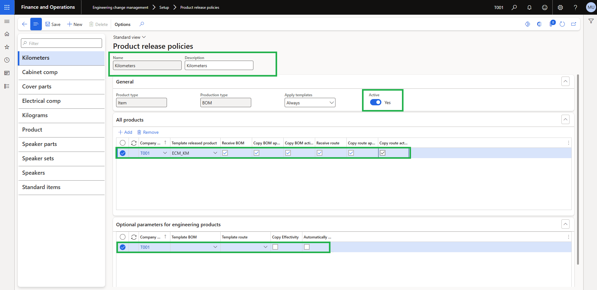Open the attachments panel showing zero documents
Screen dimensions: 597x290
point(551,24)
